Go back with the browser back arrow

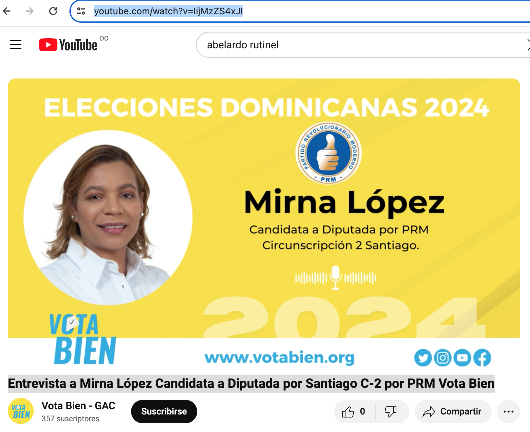tap(7, 11)
